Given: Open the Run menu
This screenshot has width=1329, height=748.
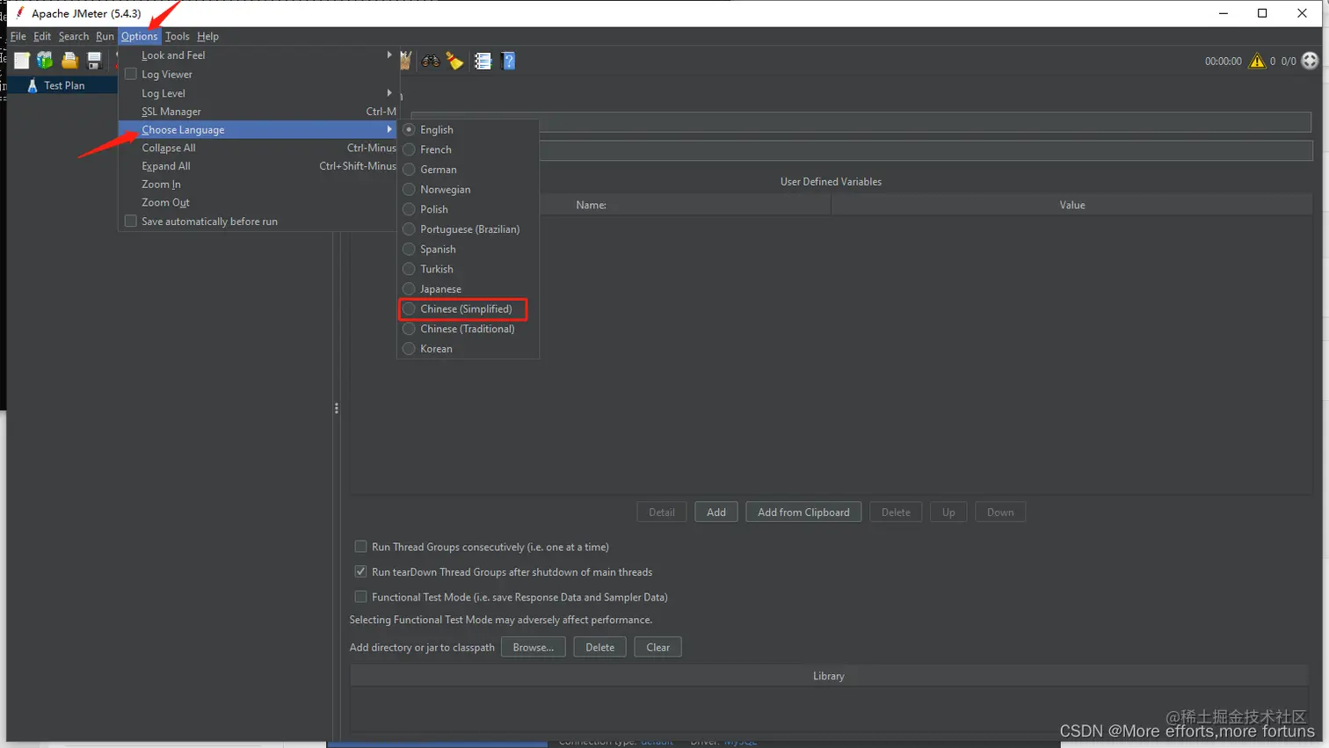Looking at the screenshot, I should coord(105,36).
